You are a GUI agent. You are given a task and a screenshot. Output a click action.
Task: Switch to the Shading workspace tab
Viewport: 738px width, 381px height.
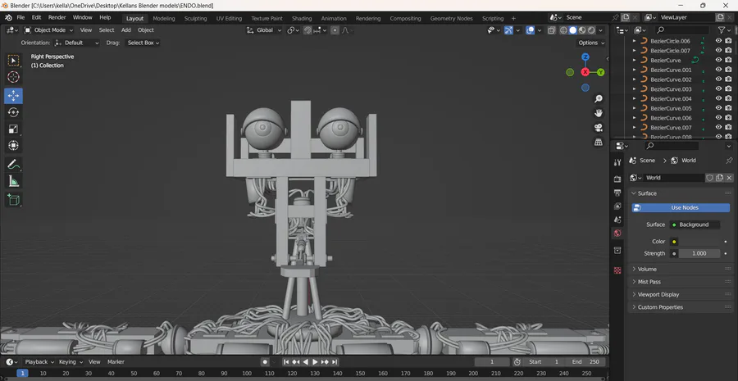tap(302, 18)
